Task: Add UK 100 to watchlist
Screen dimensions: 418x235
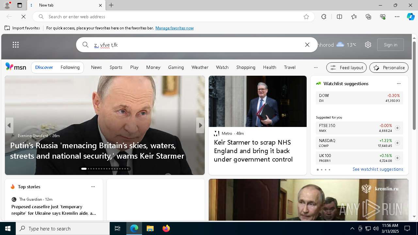Action: coord(397,158)
